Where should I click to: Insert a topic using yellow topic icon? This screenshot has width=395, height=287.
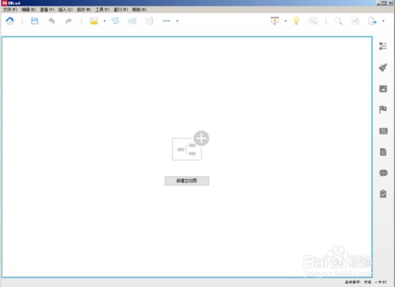coord(94,21)
